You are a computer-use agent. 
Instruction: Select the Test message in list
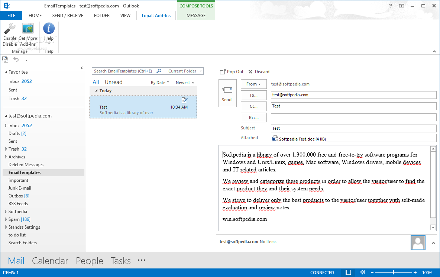pos(143,107)
